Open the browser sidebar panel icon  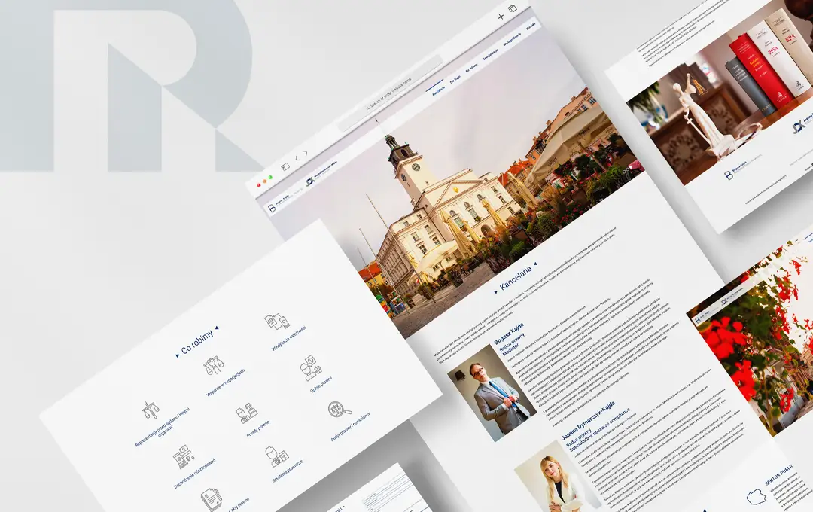[285, 166]
